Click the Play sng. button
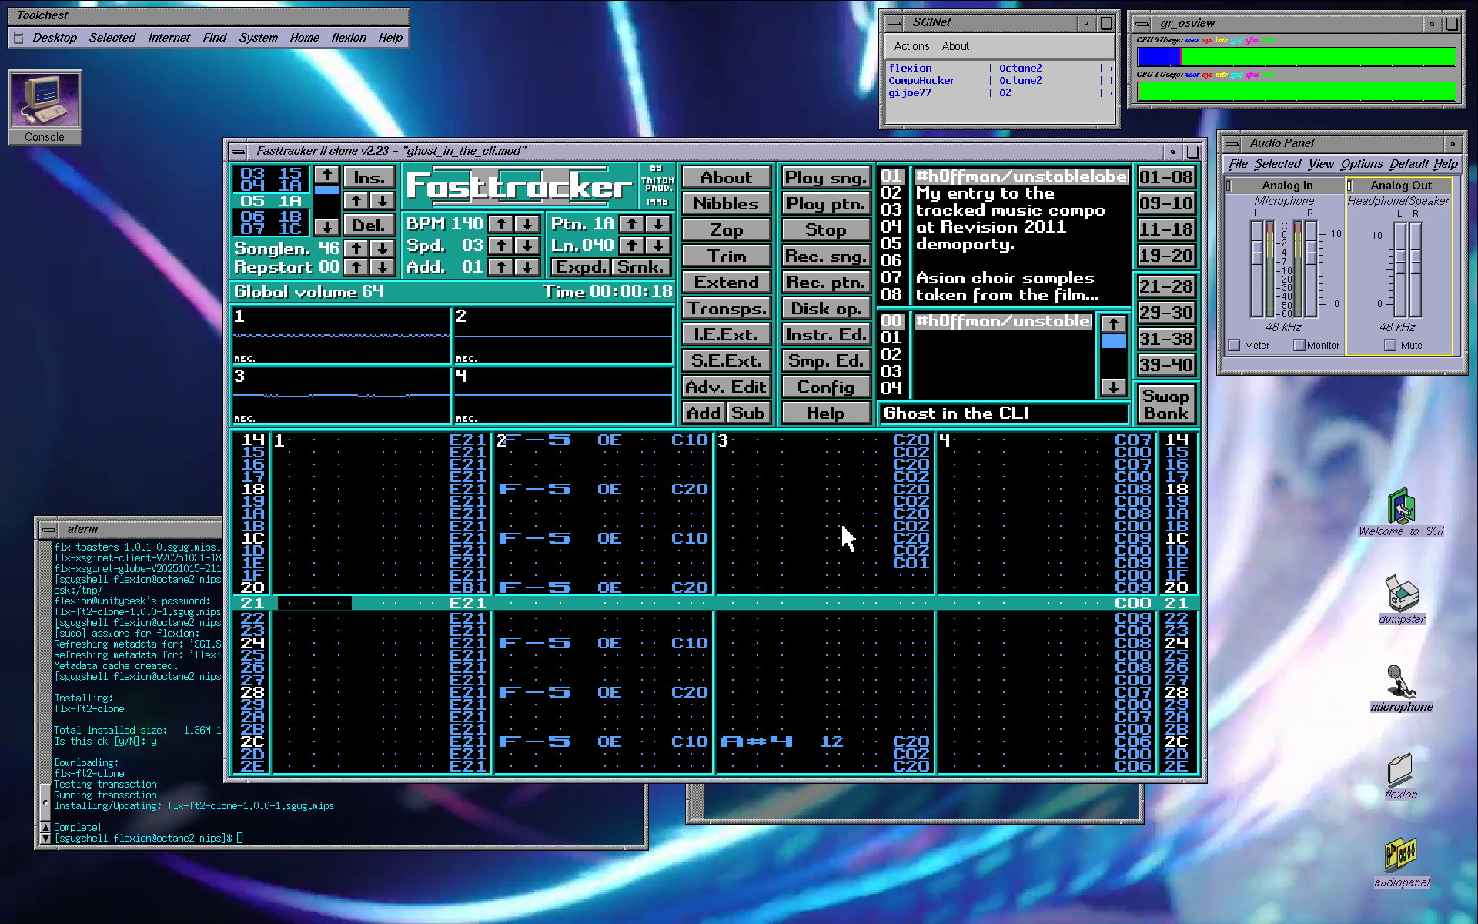 click(x=826, y=178)
